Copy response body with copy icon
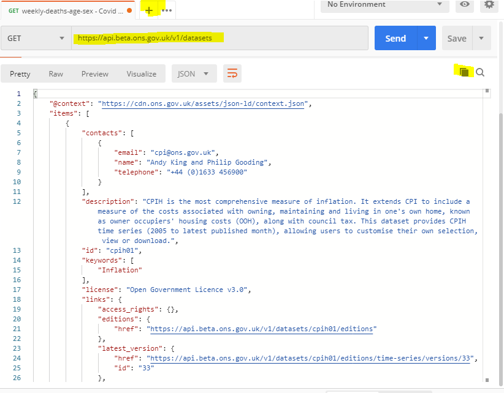The width and height of the screenshot is (504, 393). [x=464, y=72]
